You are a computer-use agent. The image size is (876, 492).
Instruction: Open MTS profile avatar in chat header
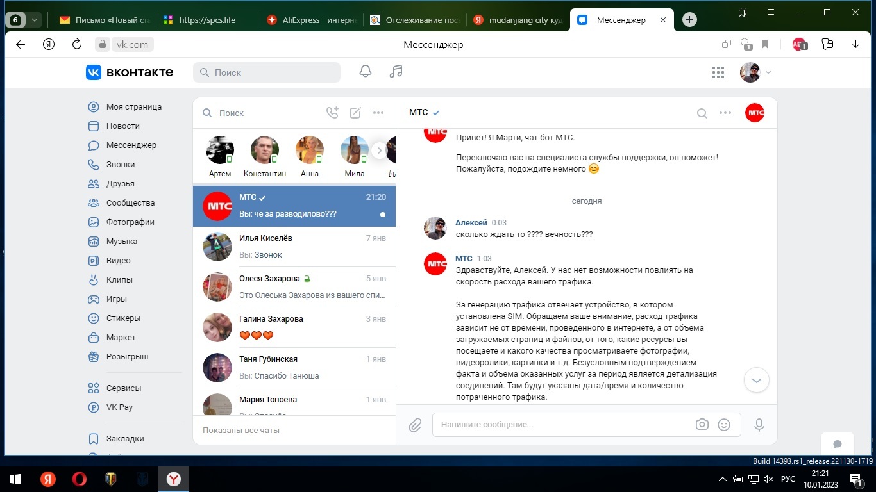pyautogui.click(x=755, y=113)
